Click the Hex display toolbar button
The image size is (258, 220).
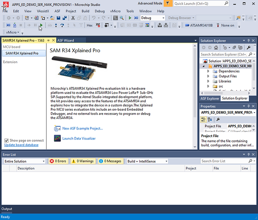(x=90, y=25)
